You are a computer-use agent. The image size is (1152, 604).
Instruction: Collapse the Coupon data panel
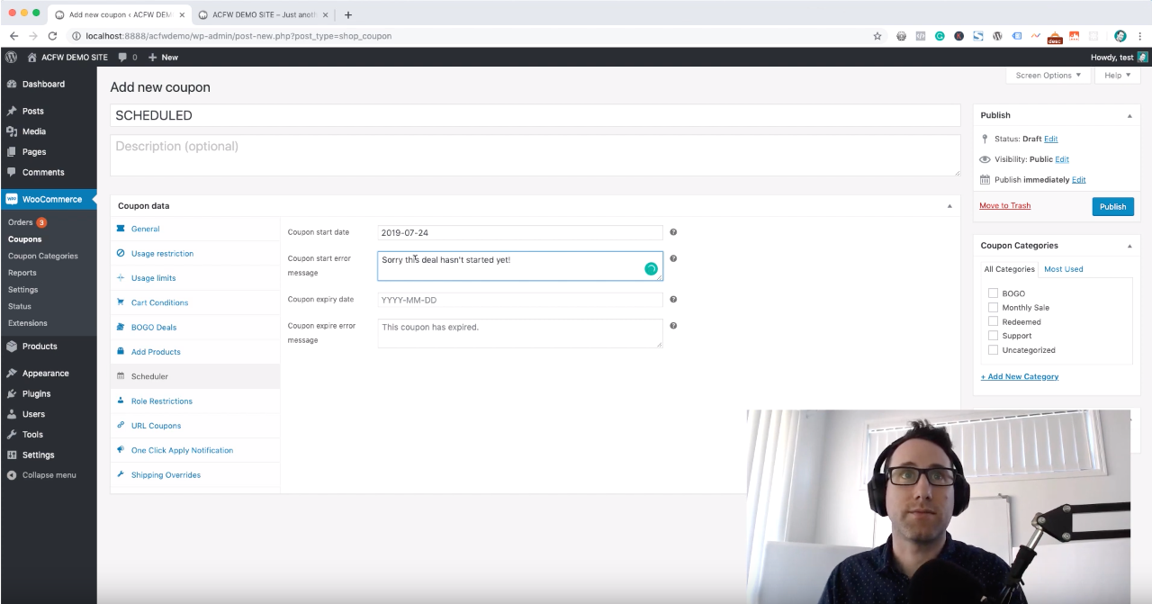(949, 206)
